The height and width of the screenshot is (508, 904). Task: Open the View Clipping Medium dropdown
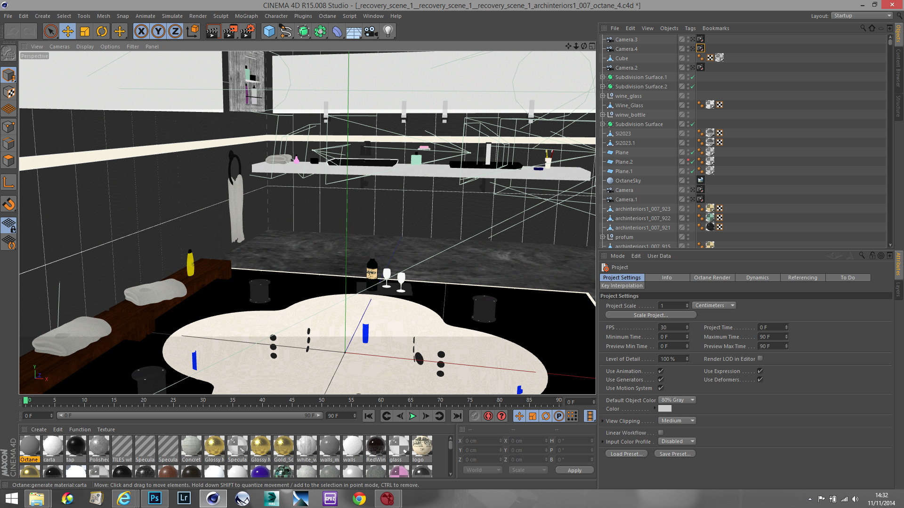tap(677, 421)
